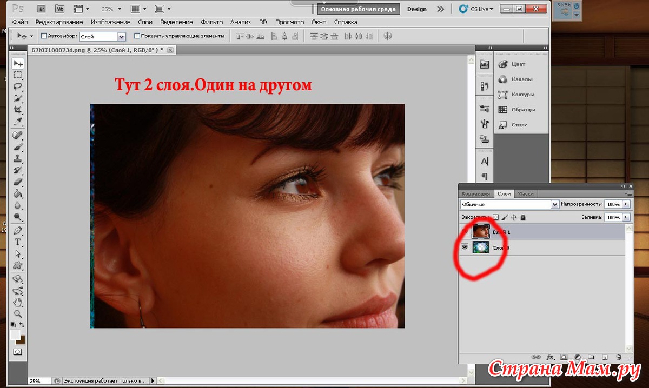Switch to the Маски tab
The height and width of the screenshot is (388, 649).
[525, 193]
